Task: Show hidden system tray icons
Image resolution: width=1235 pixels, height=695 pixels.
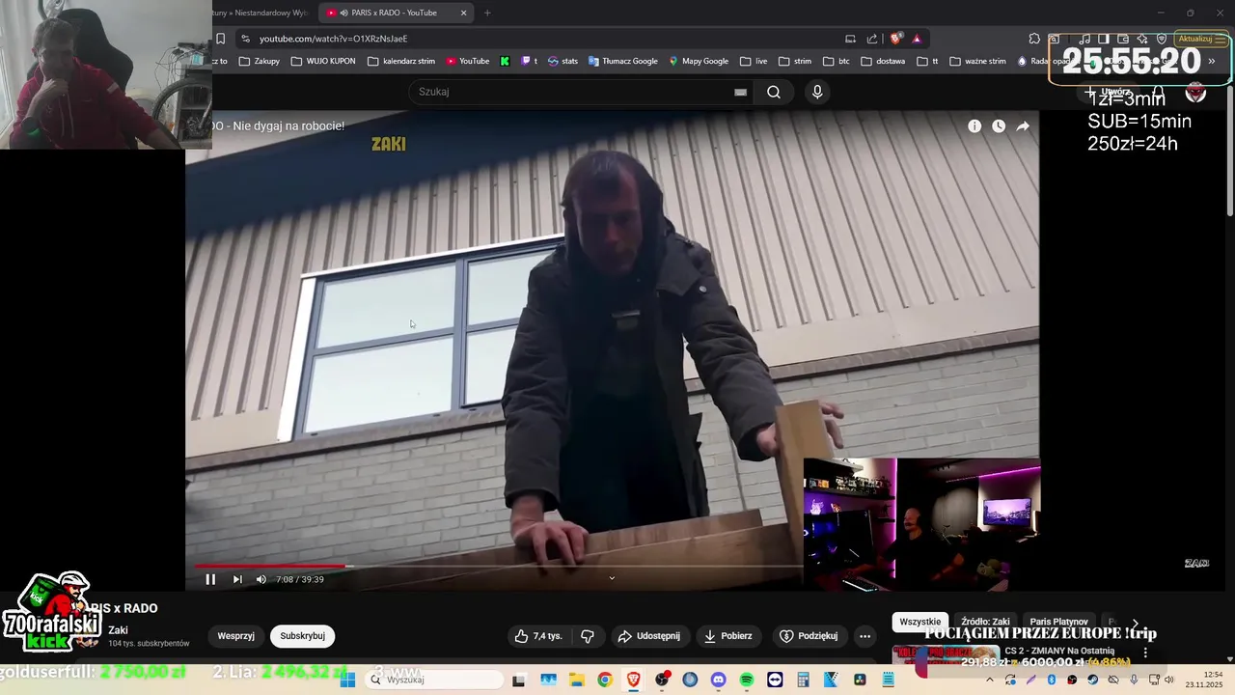Action: (991, 680)
